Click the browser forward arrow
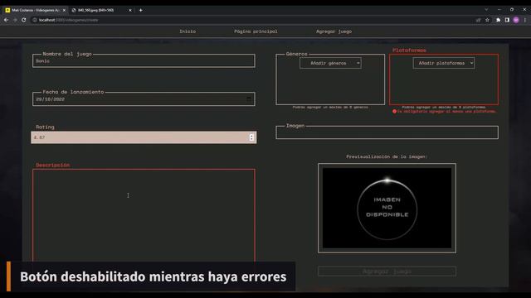 tap(15, 20)
